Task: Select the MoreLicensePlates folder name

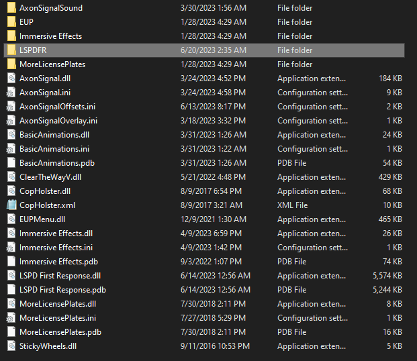Action: [x=52, y=64]
